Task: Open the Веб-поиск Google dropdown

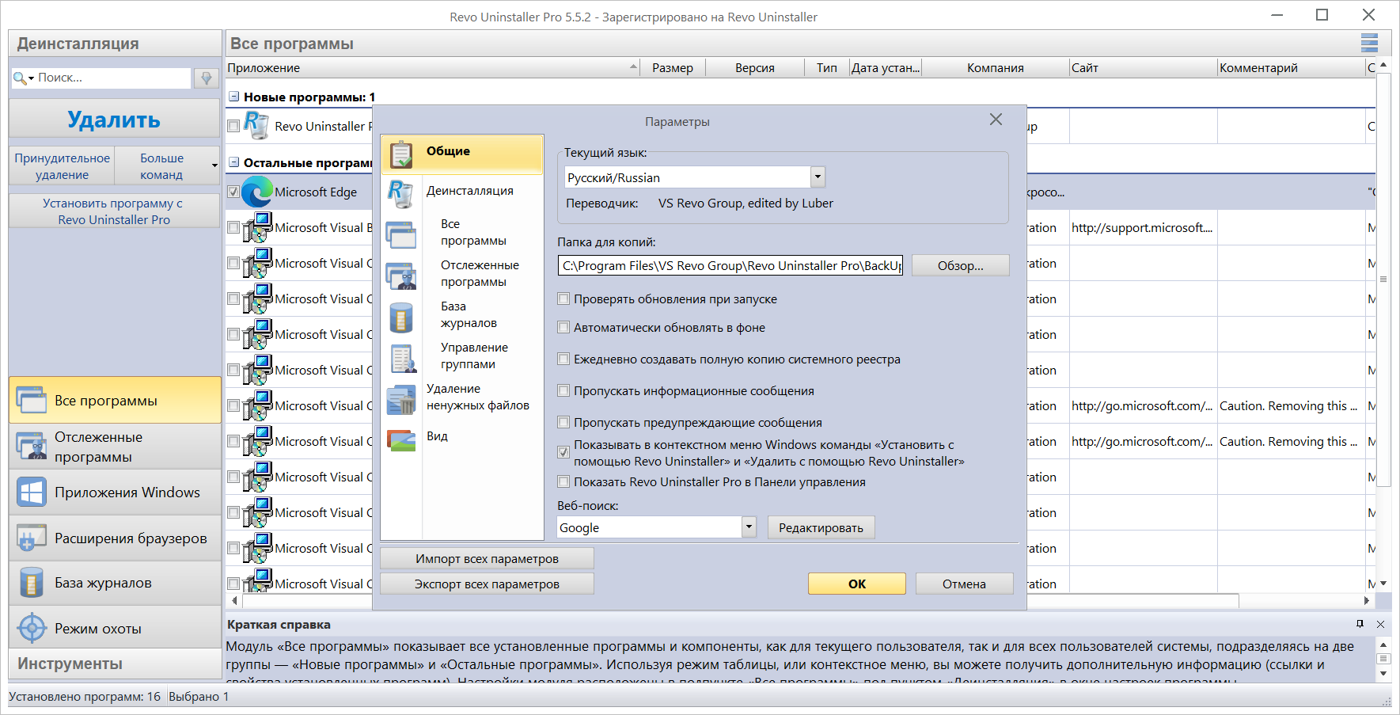Action: [749, 527]
